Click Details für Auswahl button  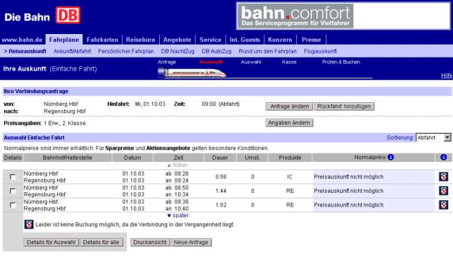pos(51,242)
